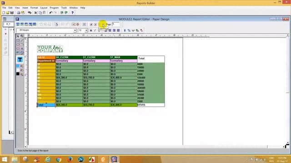This screenshot has height=163, width=291.
Task: Click the currency format icon
Action: click(125, 30)
